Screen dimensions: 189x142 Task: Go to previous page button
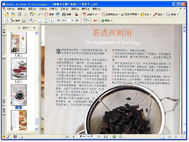73,137
